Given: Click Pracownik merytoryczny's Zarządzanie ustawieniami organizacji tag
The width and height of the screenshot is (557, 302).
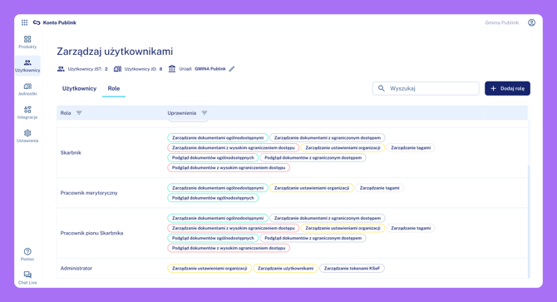Looking at the screenshot, I should click(312, 188).
